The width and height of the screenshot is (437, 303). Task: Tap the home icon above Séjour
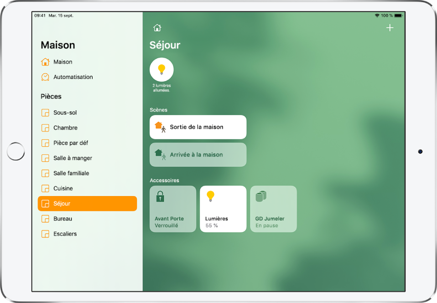(157, 28)
